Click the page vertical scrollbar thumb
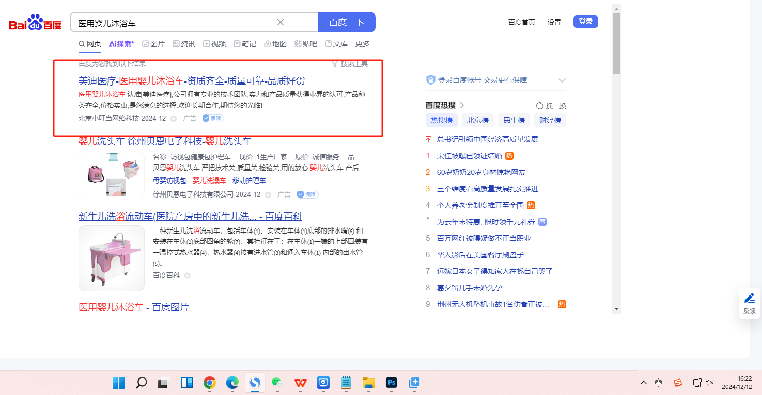This screenshot has height=395, width=762. (616, 44)
